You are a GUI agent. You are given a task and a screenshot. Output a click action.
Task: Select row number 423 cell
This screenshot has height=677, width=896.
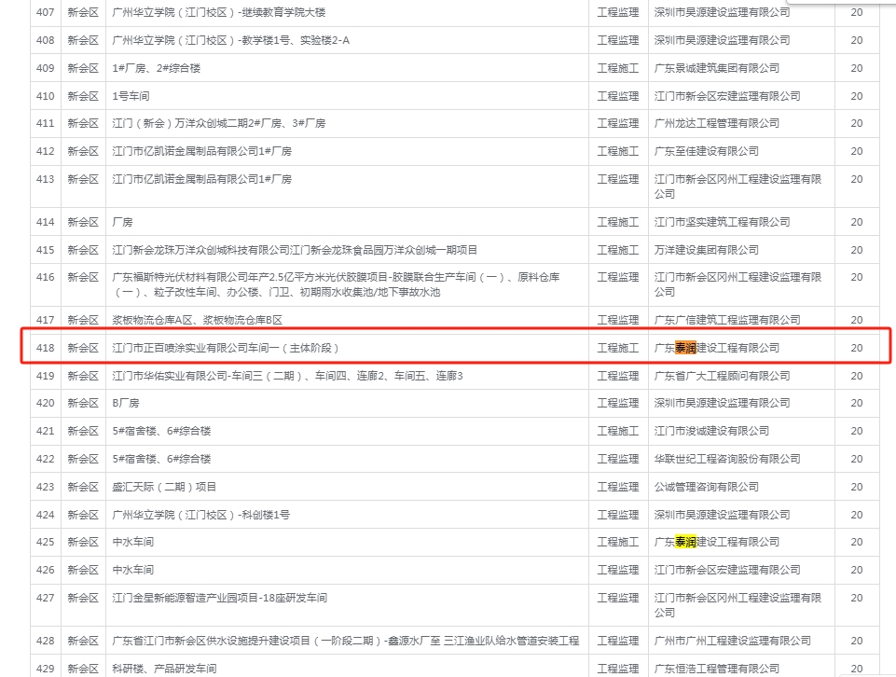tap(45, 487)
